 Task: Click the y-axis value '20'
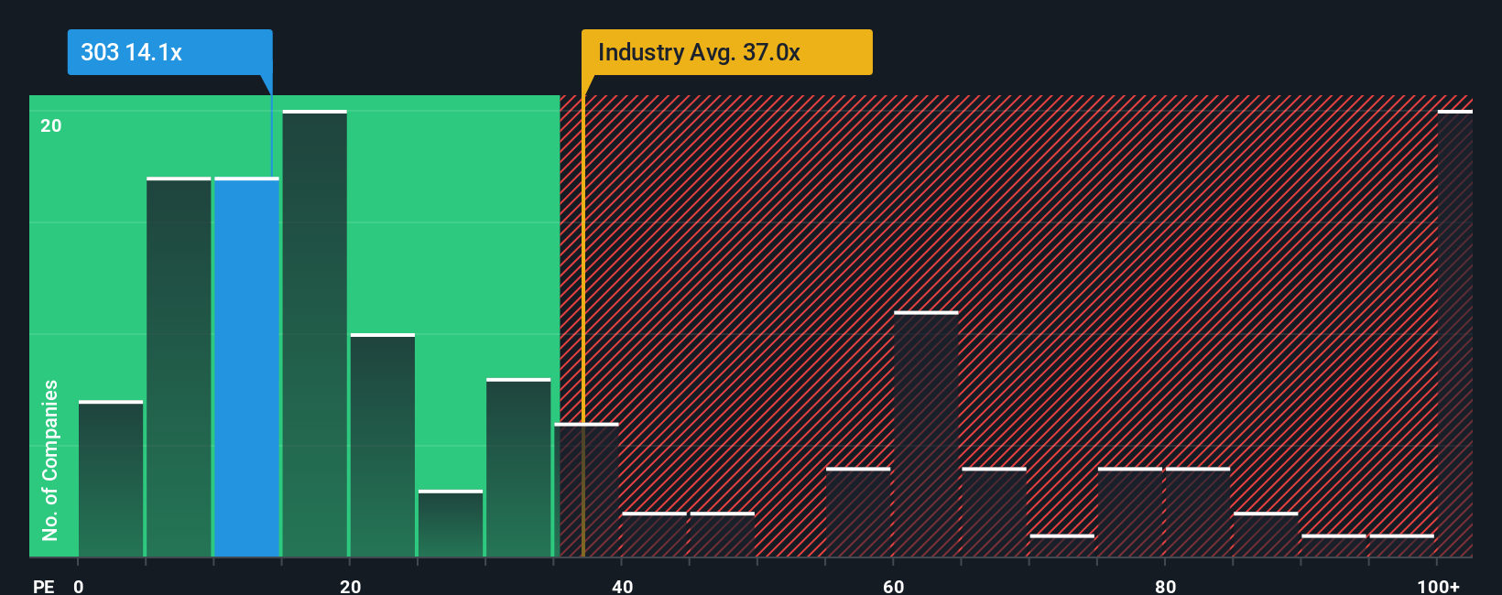tap(51, 125)
